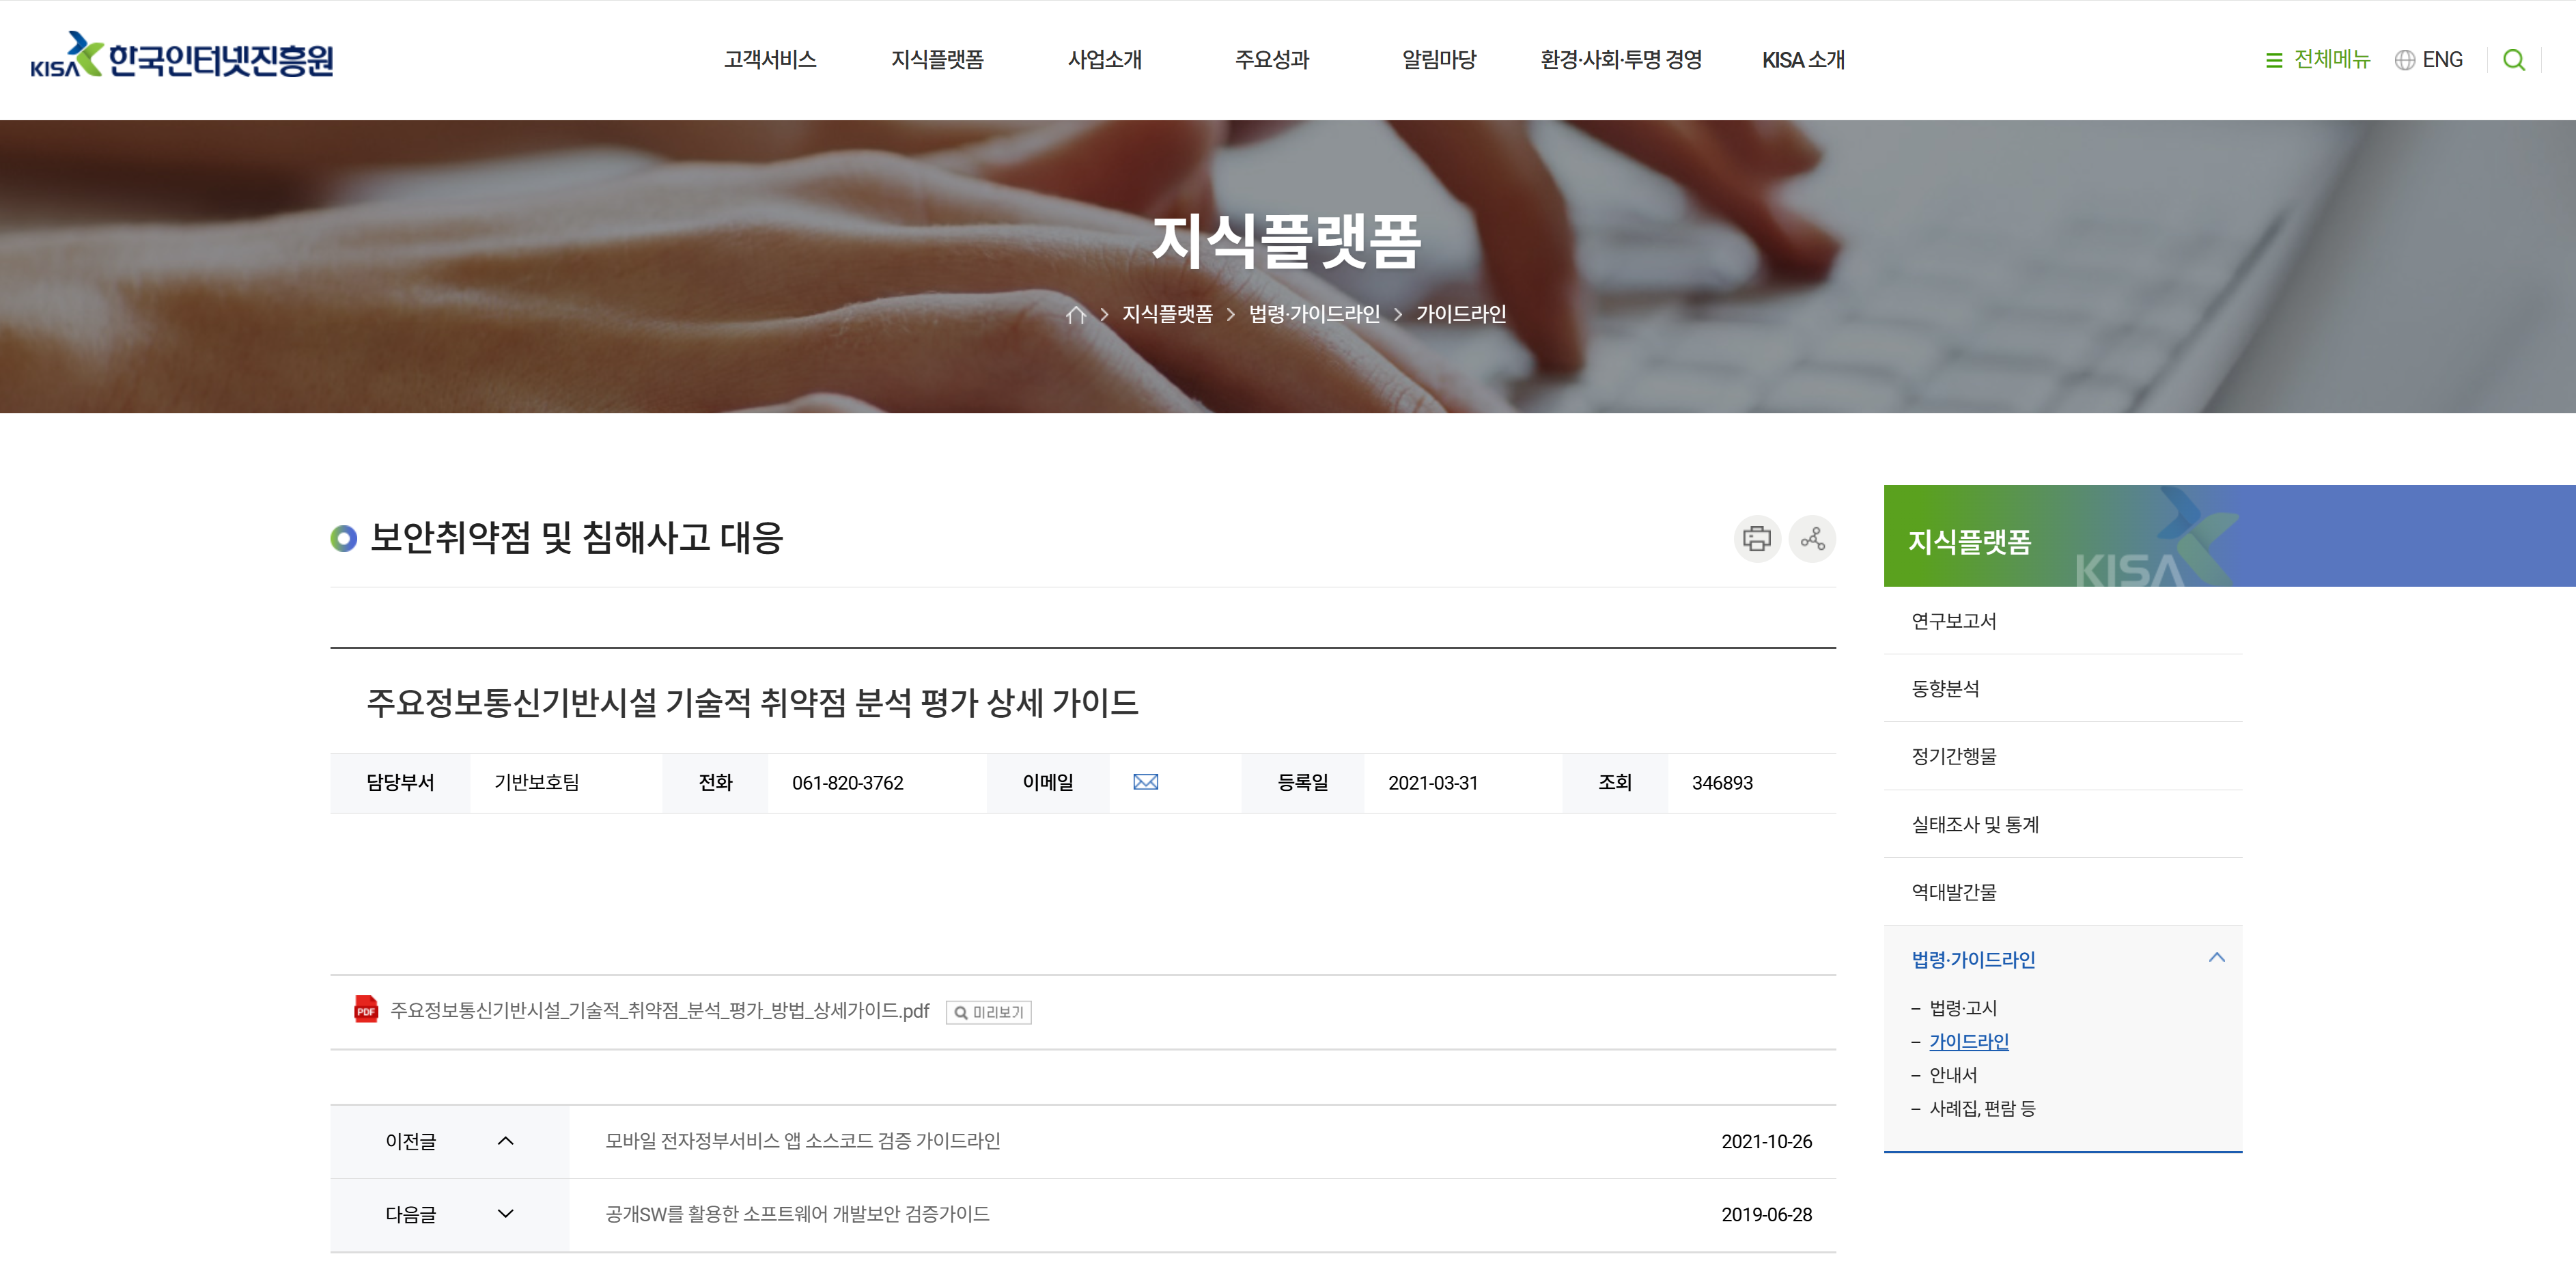2576x1265 pixels.
Task: Open the 지식플랫폼 top menu
Action: click(937, 60)
